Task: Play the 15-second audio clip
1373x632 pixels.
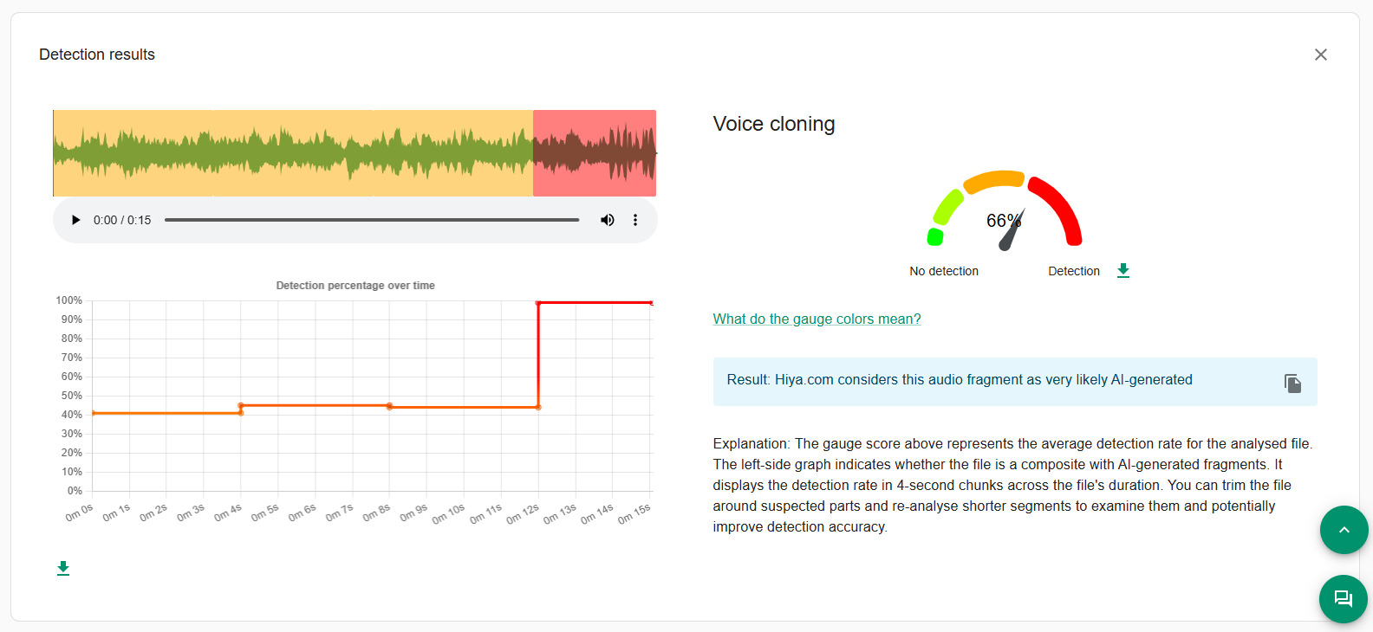Action: (75, 220)
